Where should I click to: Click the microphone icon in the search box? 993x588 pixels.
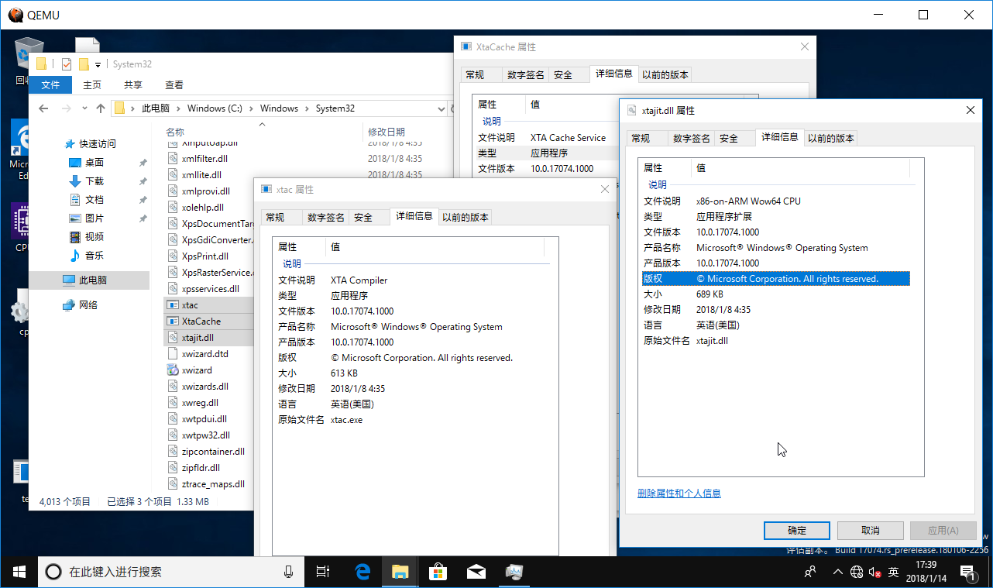[288, 571]
